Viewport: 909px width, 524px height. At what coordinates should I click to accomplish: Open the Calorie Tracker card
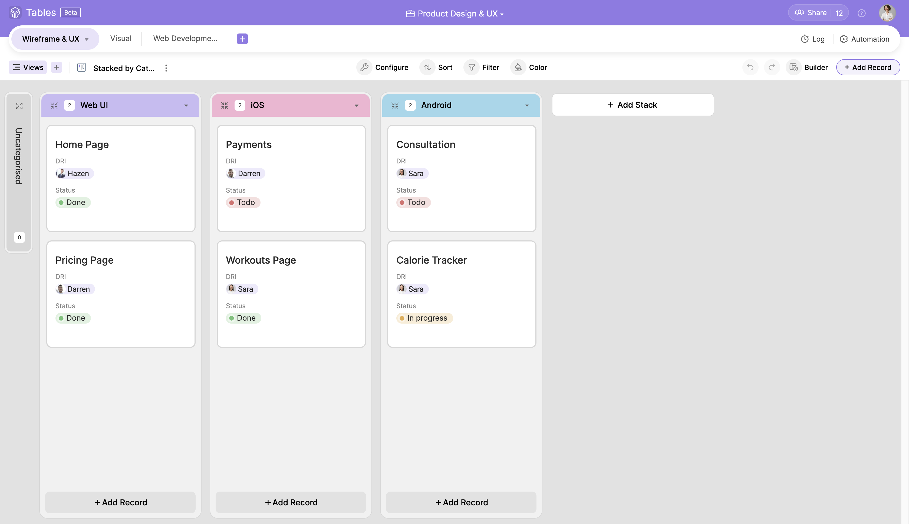click(462, 294)
